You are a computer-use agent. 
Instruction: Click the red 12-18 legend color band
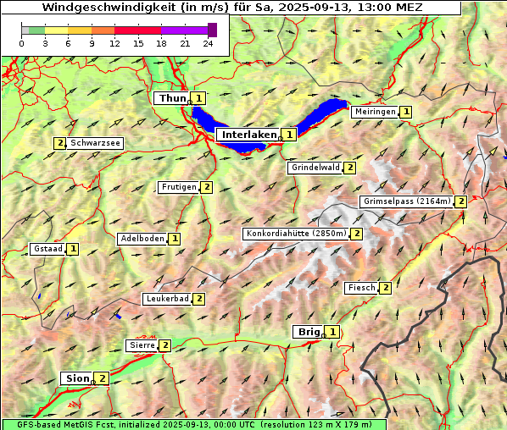tap(137, 30)
